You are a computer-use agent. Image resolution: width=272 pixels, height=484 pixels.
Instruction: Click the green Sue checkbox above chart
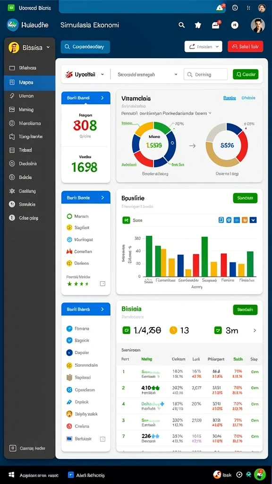[126, 220]
